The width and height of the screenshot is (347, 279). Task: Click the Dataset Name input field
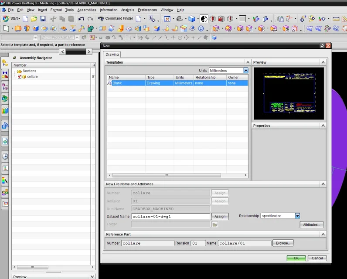click(x=170, y=216)
